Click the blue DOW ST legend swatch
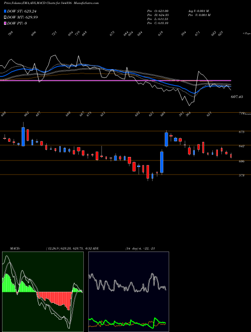This screenshot has width=251, height=332. click(x=6, y=11)
